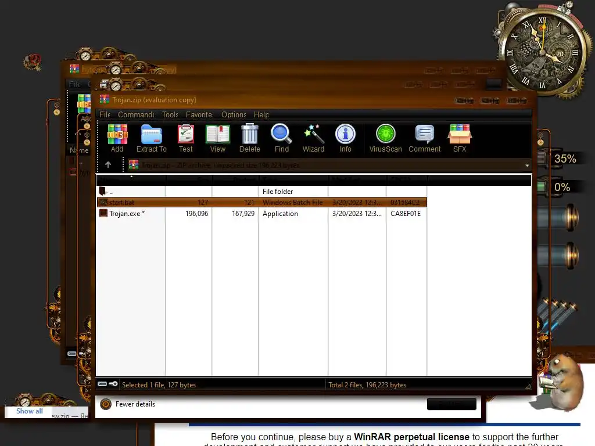
Task: Click the Add toolbar icon
Action: click(x=117, y=135)
